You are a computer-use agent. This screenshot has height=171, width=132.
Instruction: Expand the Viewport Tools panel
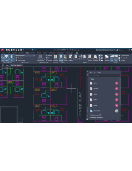tap(8, 63)
